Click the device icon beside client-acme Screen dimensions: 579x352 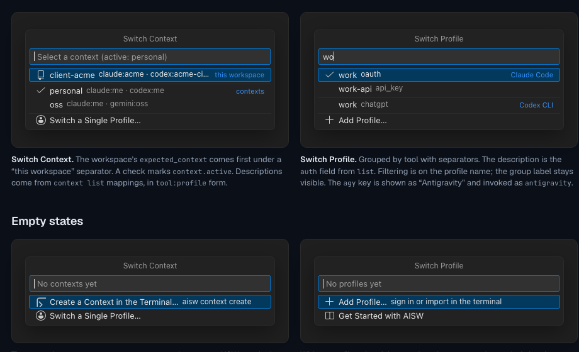(41, 75)
